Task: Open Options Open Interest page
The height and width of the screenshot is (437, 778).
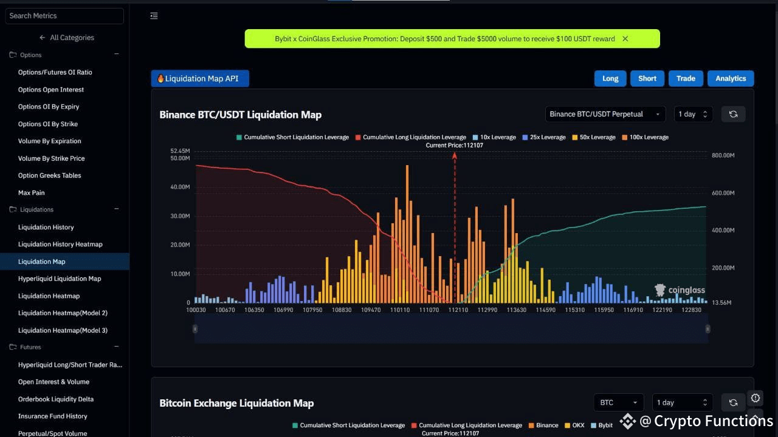Action: tap(51, 90)
